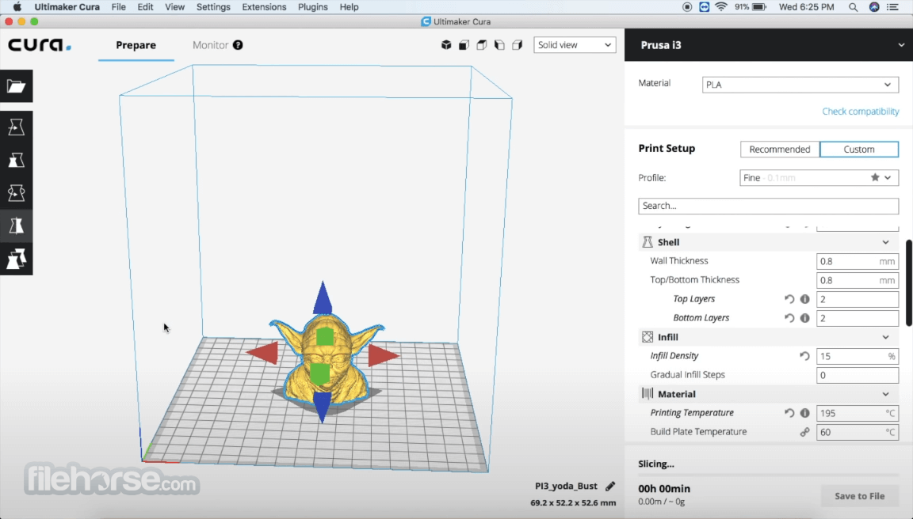913x519 pixels.
Task: Switch to top camera view icon
Action: pos(482,45)
